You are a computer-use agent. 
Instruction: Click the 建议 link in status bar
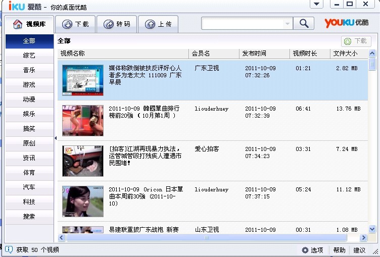pos(359,250)
